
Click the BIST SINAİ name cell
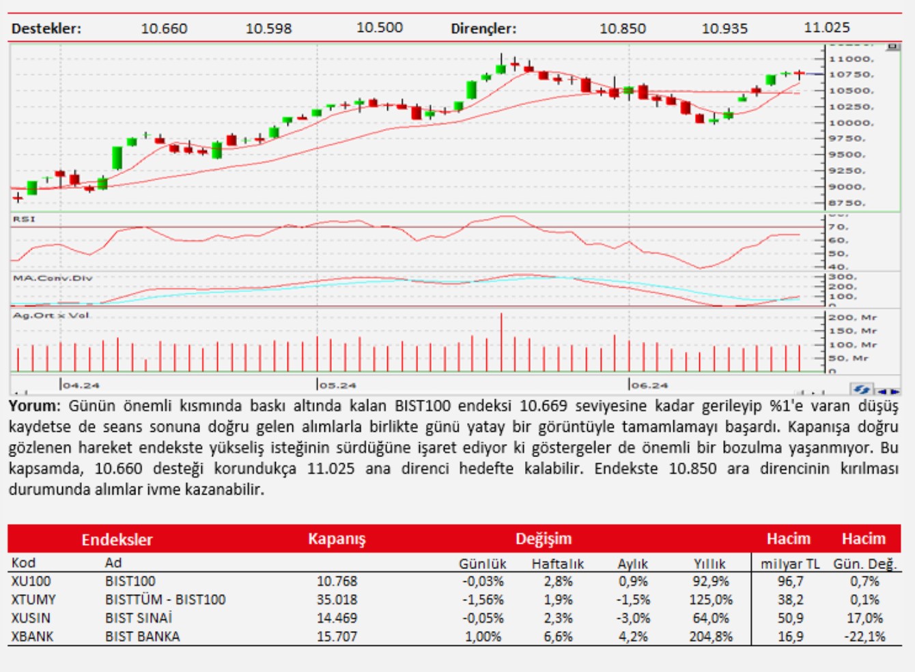(x=139, y=618)
